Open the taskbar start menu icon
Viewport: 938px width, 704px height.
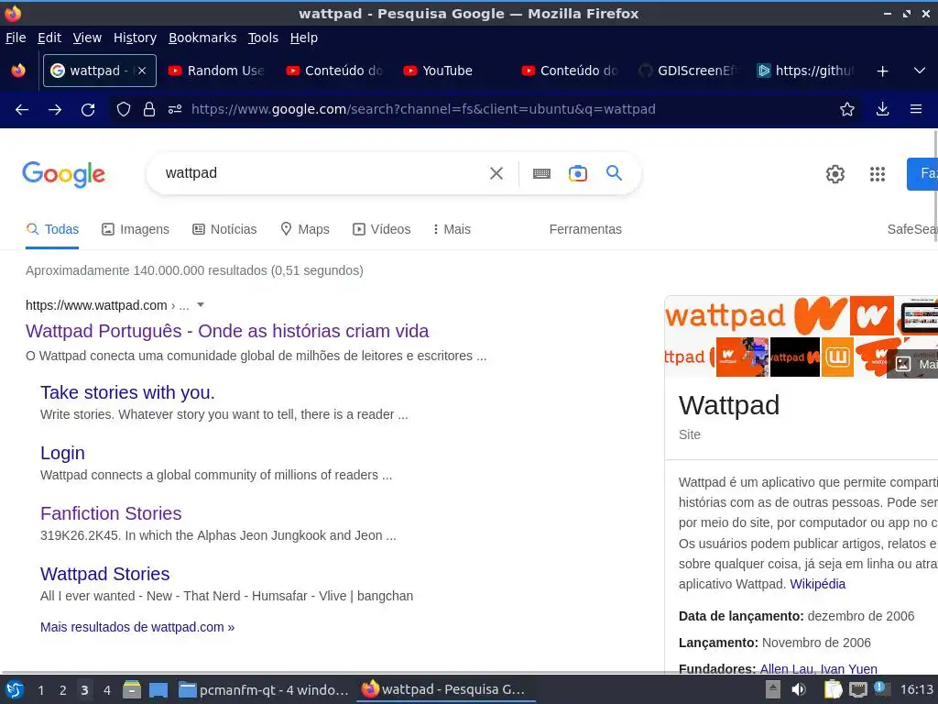[15, 690]
